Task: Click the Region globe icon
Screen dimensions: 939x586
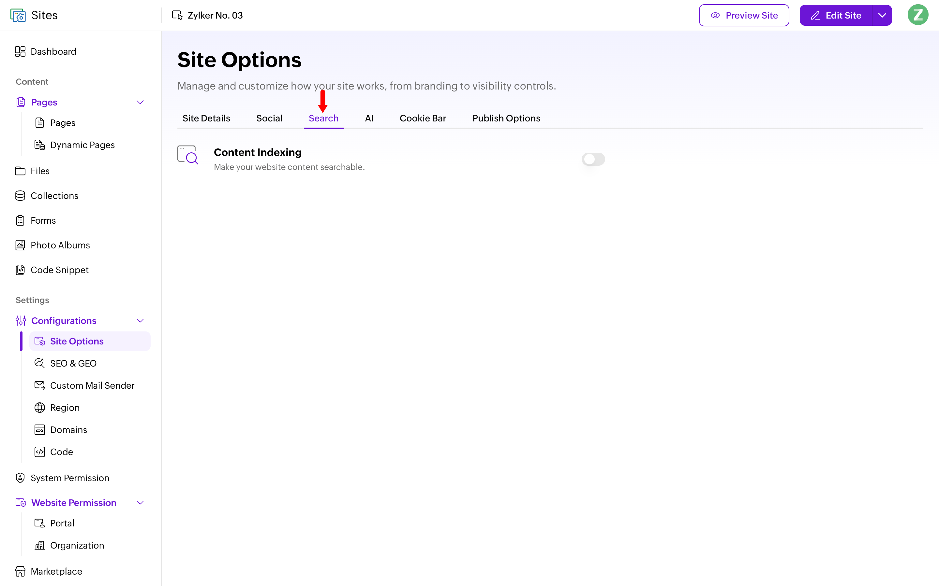Action: click(x=39, y=408)
